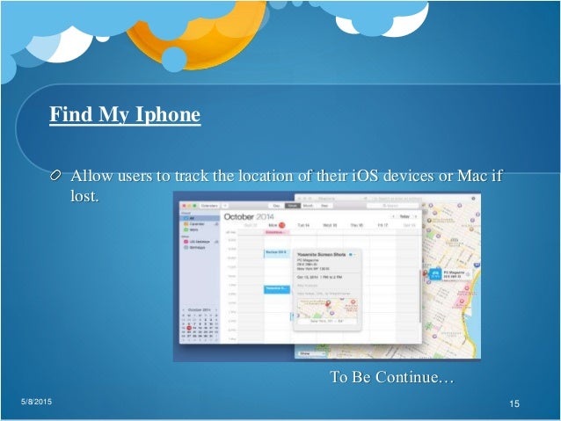
Task: Click previous month arrow in mini calendar
Action: pyautogui.click(x=184, y=309)
